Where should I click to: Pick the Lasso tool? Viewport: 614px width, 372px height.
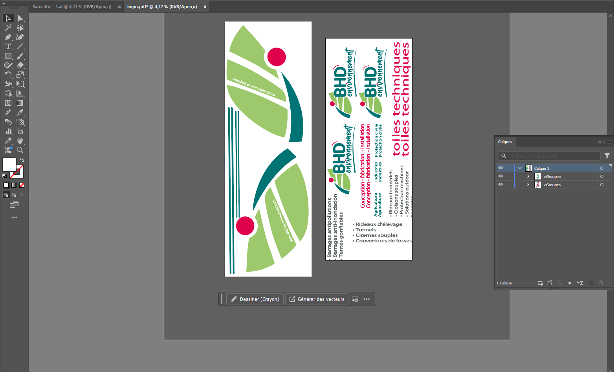20,27
